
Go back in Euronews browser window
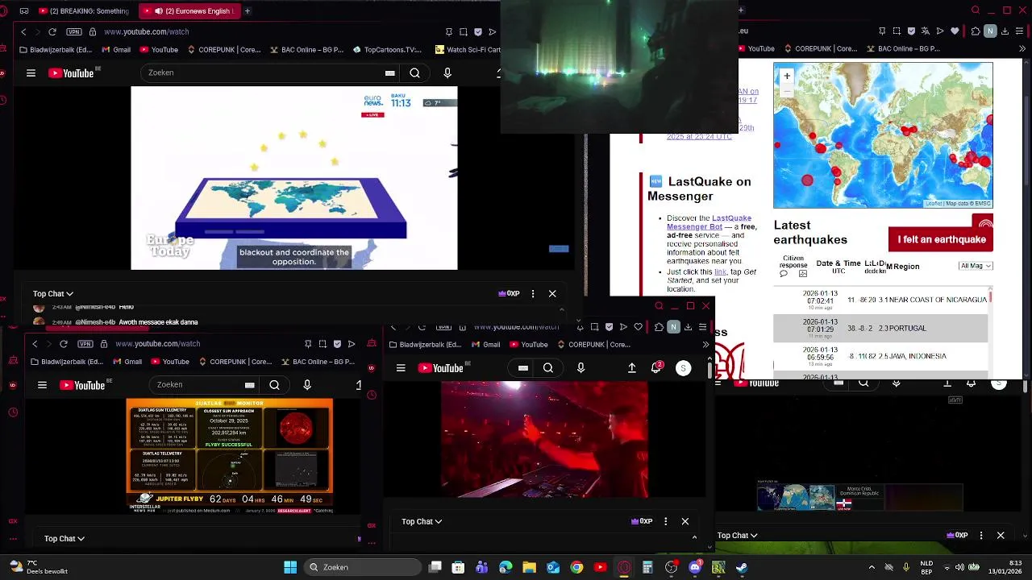[x=23, y=31]
